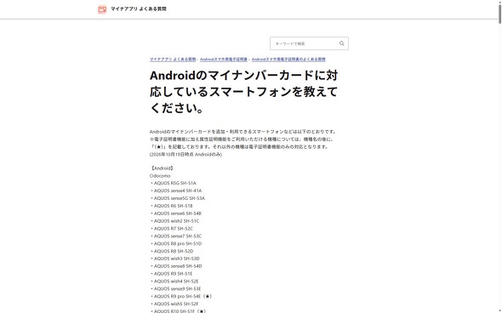Select list item AQUOS wish2 SH-51C

pyautogui.click(x=174, y=221)
